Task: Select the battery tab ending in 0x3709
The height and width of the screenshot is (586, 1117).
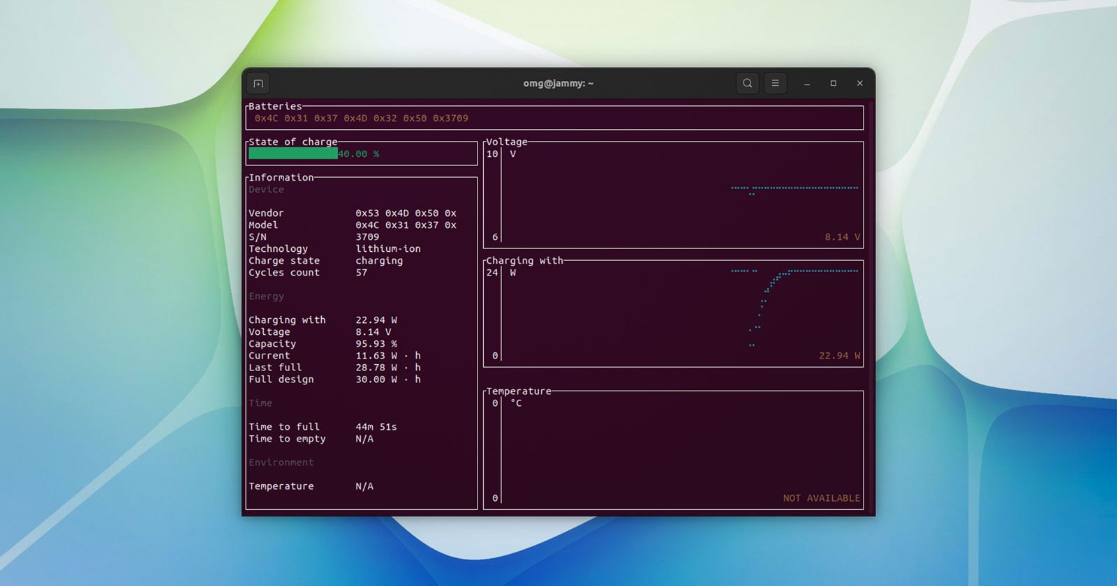Action: coord(361,119)
